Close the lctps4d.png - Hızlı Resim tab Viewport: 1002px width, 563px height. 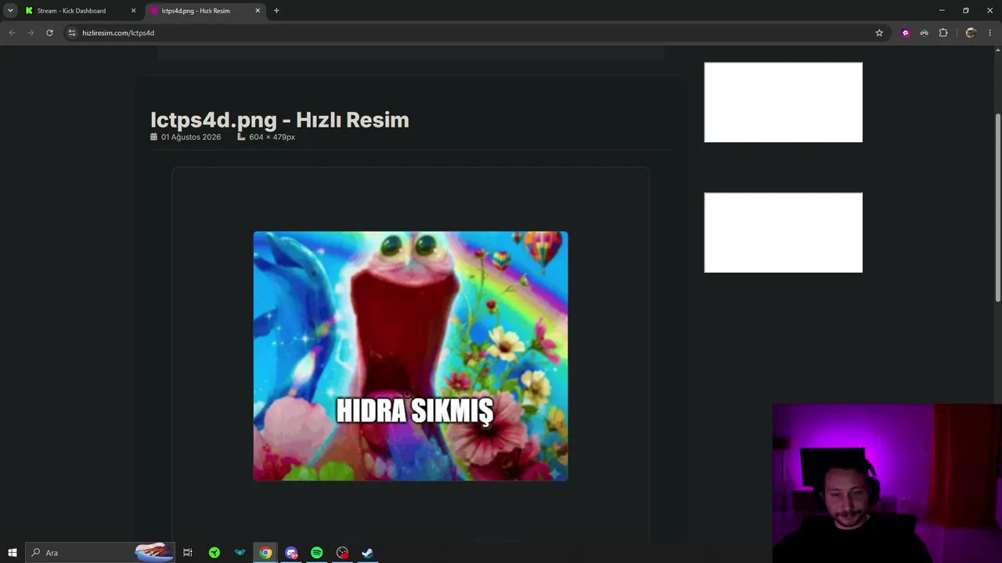pyautogui.click(x=258, y=11)
